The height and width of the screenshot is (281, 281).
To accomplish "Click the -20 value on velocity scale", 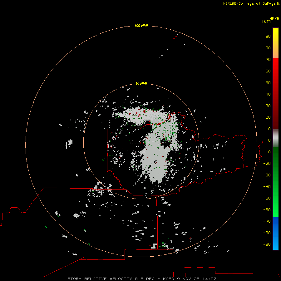I will 267,163.
